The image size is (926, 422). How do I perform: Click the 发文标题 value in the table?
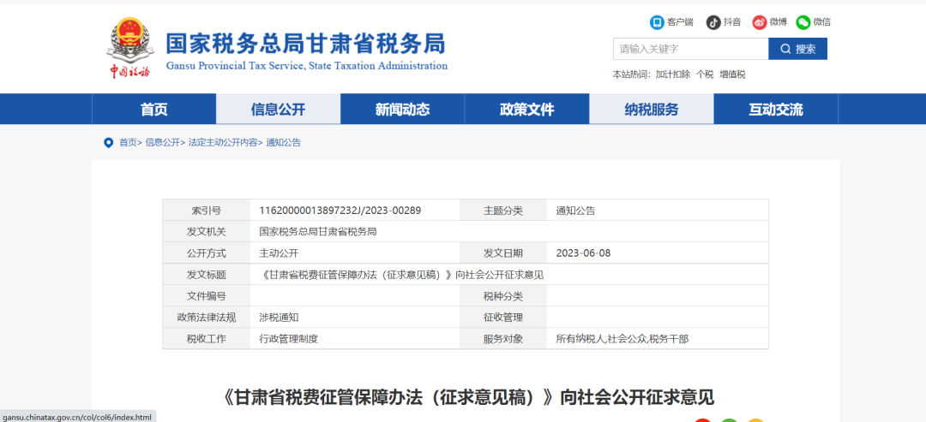click(x=402, y=275)
